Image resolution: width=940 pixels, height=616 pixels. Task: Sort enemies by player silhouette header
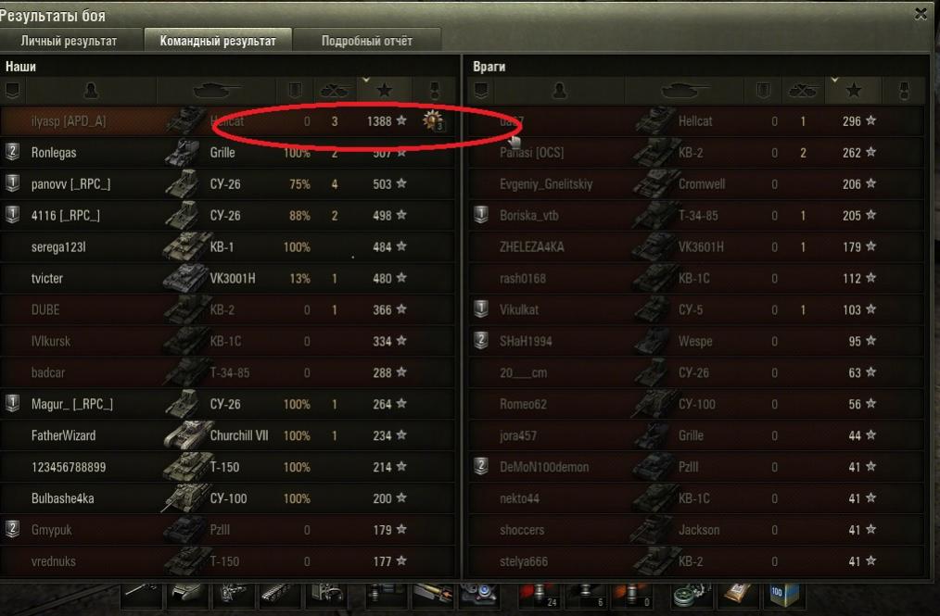(559, 91)
